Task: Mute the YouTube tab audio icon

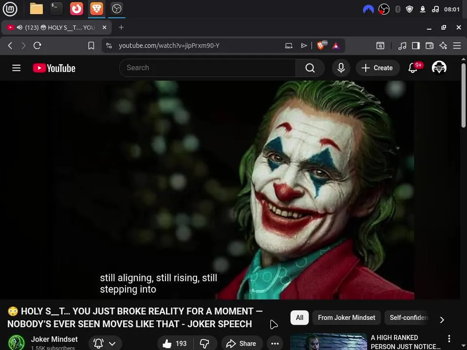Action: pos(19,27)
